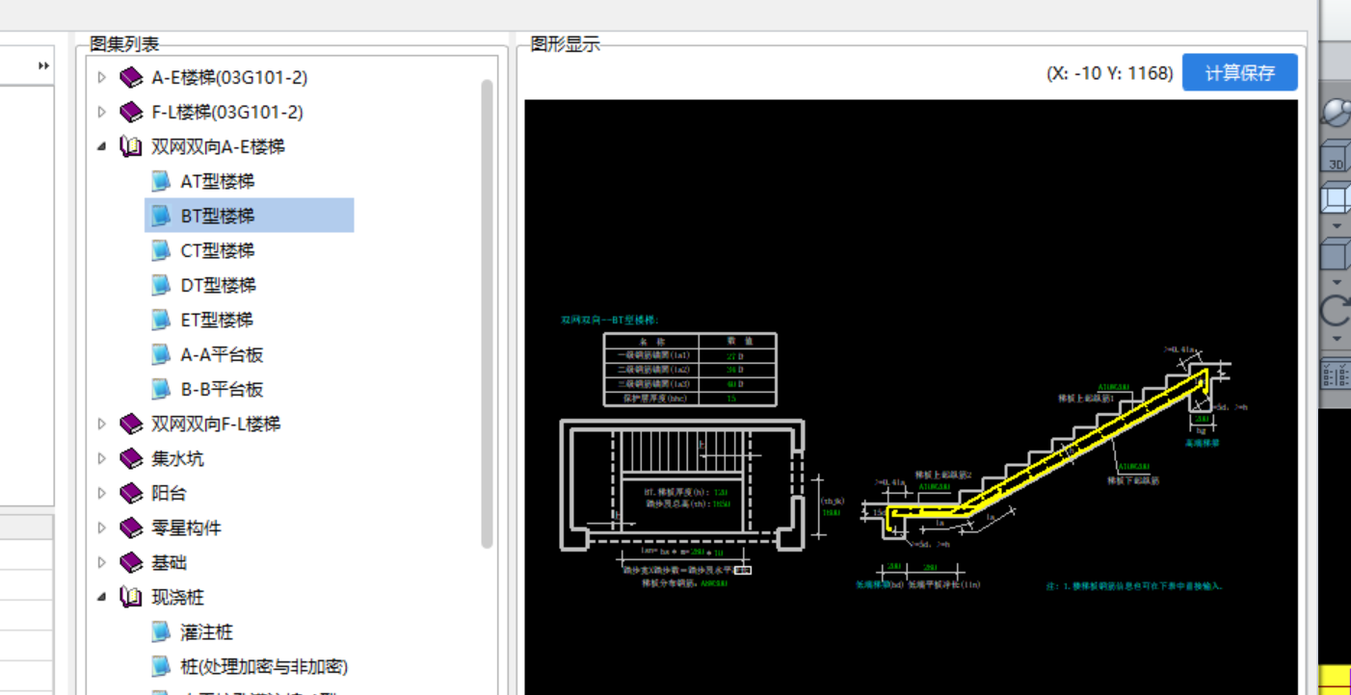Select B-B平台板 in the atlas list
The width and height of the screenshot is (1351, 695).
[x=222, y=389]
